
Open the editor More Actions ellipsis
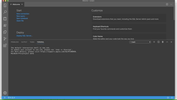[171, 4]
